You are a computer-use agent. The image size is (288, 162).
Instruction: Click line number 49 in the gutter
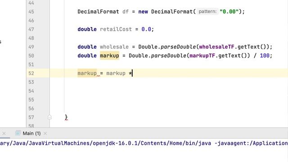tap(31, 47)
